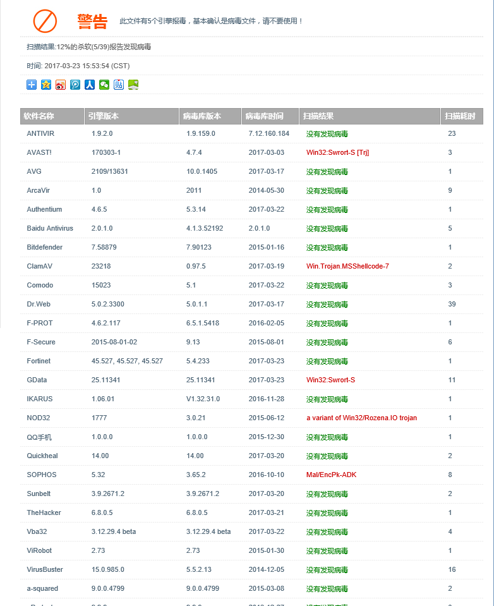This screenshot has height=606, width=494.
Task: Select Quickheal engine name
Action: point(42,455)
